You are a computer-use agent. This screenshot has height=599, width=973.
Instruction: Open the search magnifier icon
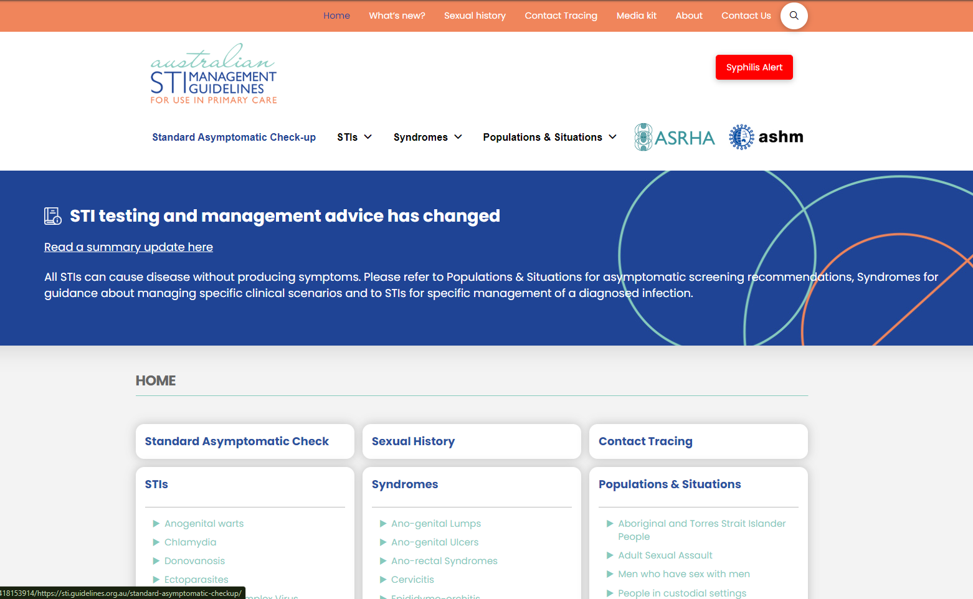[x=794, y=16]
